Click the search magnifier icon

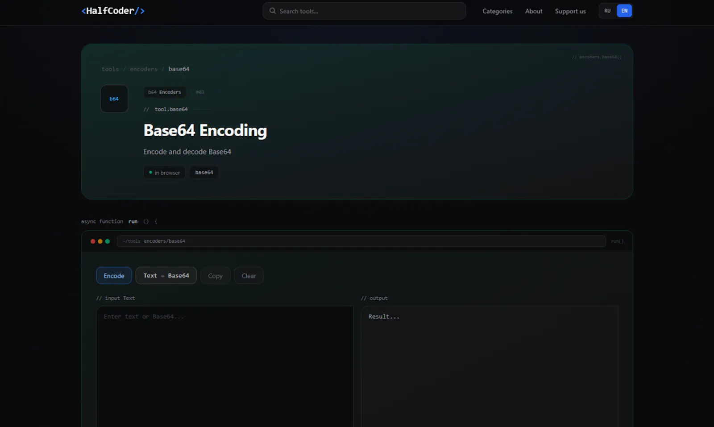tap(272, 11)
